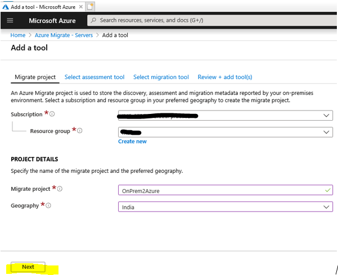Show Subscription info tooltip icon
This screenshot has height=275, width=338.
click(52, 114)
